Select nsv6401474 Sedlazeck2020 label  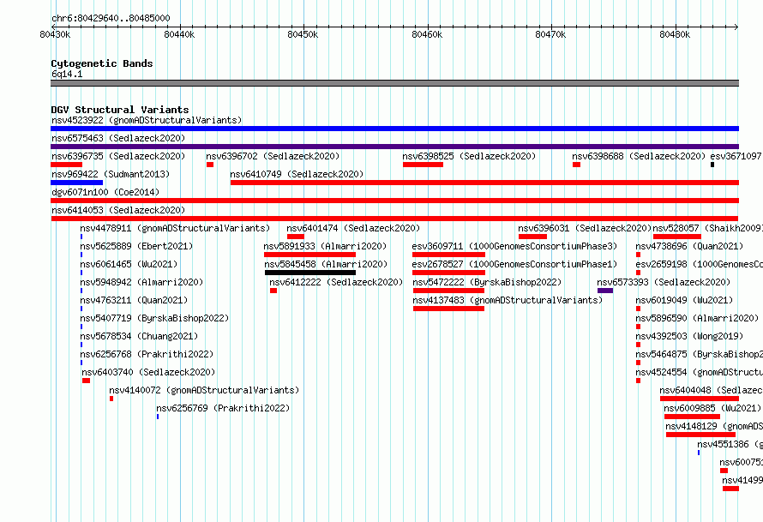point(353,228)
